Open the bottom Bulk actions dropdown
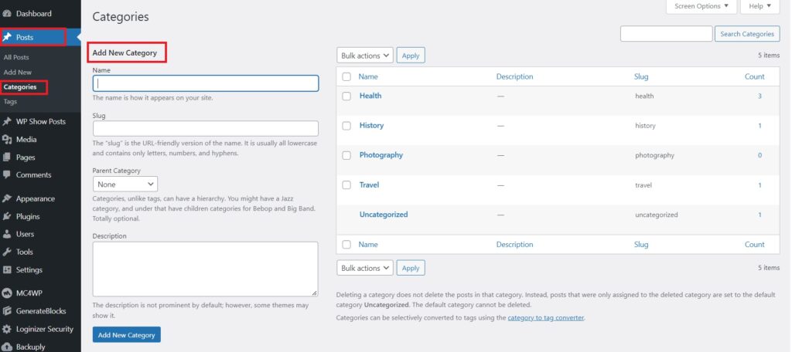The image size is (792, 352). [365, 268]
